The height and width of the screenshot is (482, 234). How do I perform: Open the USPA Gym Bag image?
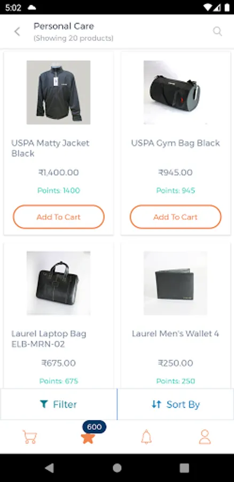175,92
